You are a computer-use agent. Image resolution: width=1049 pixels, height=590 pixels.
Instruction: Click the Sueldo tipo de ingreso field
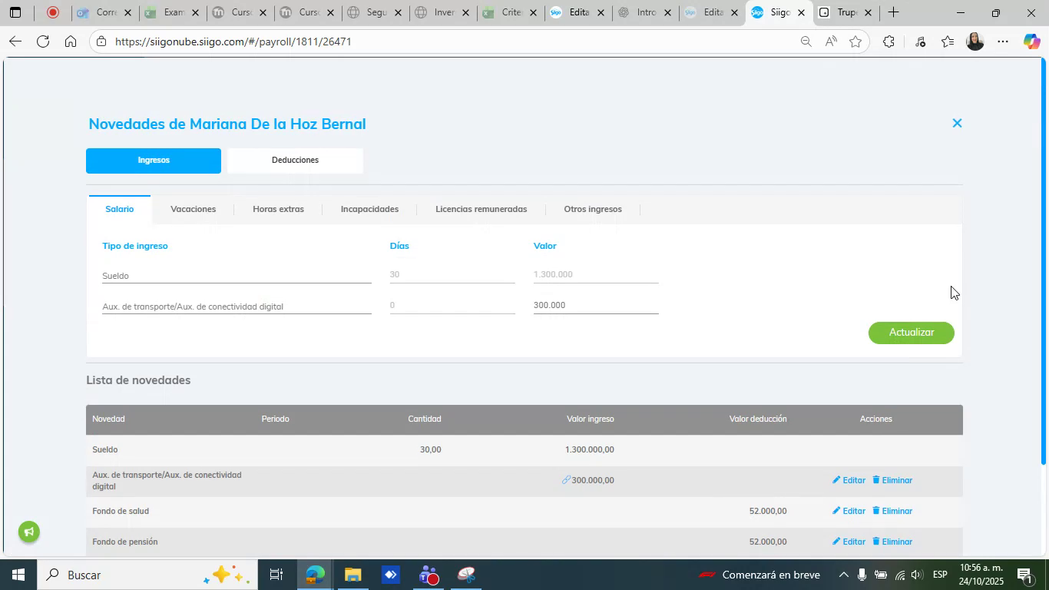[x=237, y=275]
